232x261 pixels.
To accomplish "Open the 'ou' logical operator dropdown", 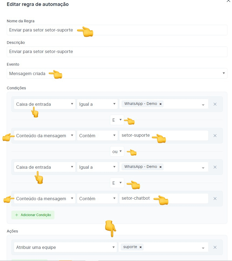I will pyautogui.click(x=117, y=151).
